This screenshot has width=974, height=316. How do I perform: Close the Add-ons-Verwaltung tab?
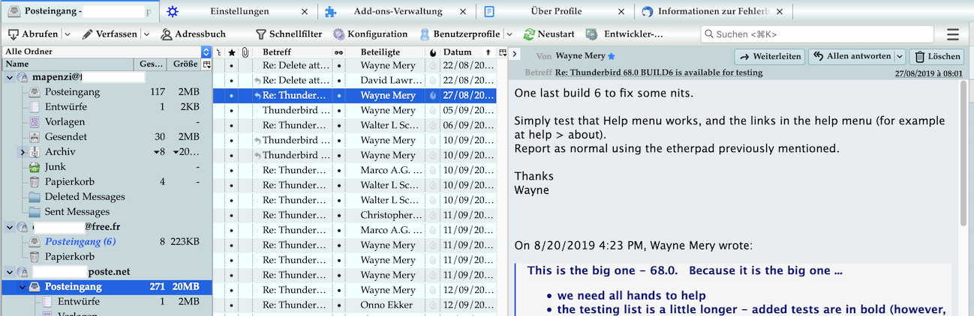pyautogui.click(x=464, y=11)
